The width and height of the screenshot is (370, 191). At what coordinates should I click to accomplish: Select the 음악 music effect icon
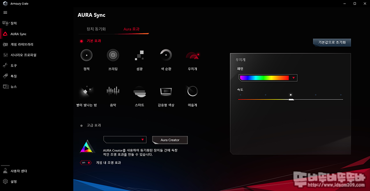(x=113, y=91)
